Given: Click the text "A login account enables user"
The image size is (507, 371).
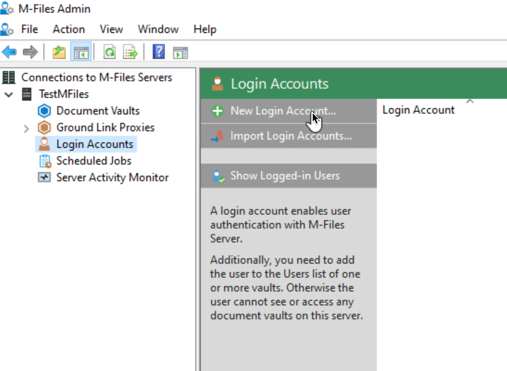Looking at the screenshot, I should pos(280,211).
